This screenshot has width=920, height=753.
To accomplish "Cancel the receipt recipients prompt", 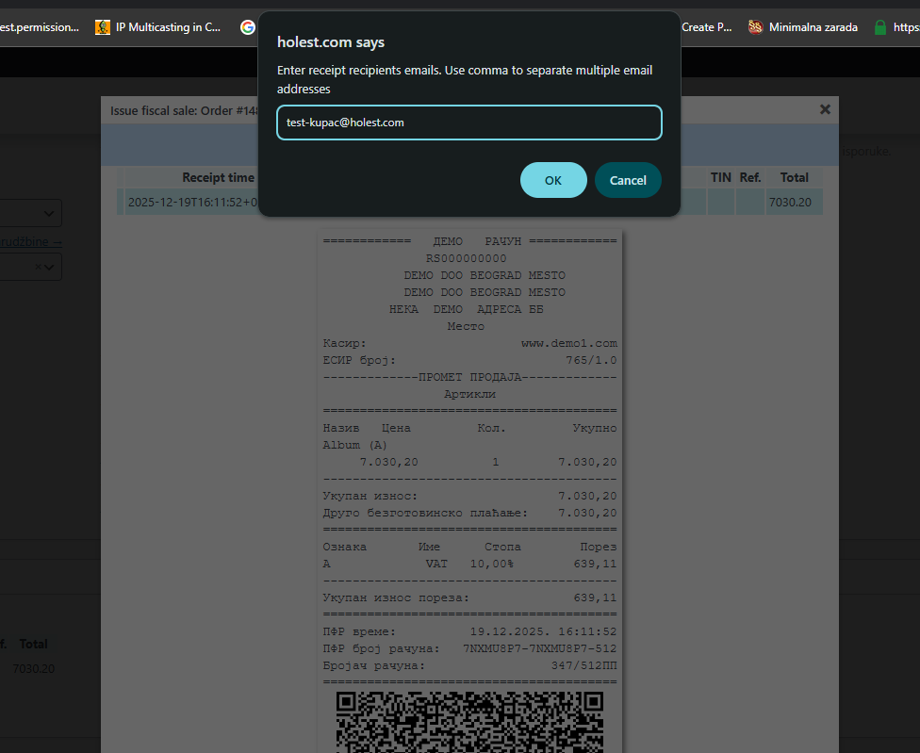I will [628, 180].
